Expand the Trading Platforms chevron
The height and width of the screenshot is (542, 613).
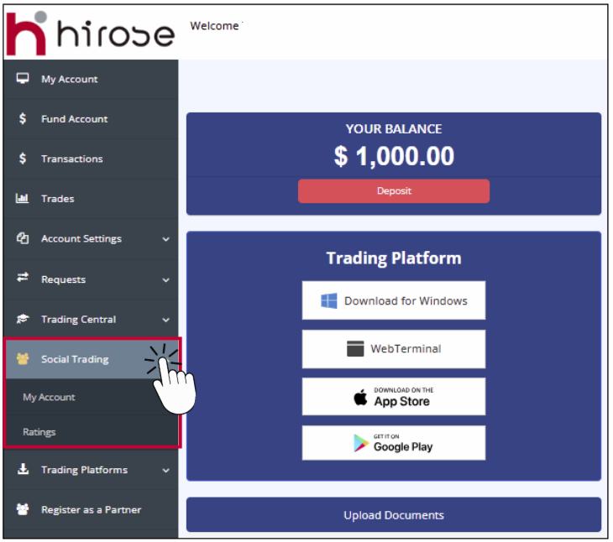(x=165, y=471)
